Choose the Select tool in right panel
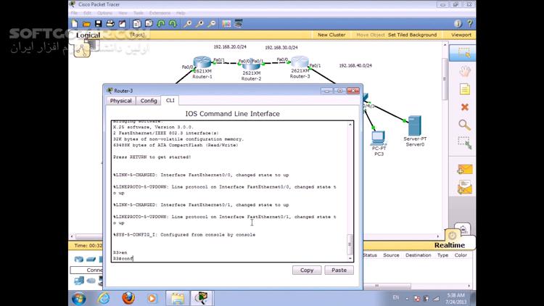 tap(464, 53)
